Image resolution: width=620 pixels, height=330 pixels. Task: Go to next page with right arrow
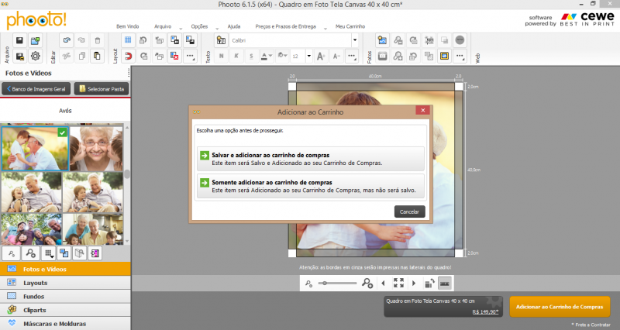coord(414,284)
